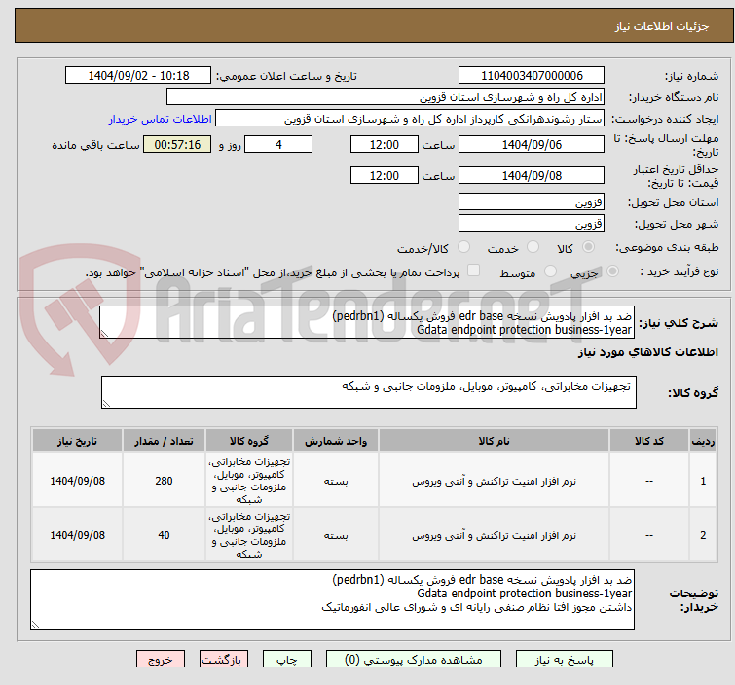The width and height of the screenshot is (735, 685).
Task: Select the متوسط purchase type radio
Action: [x=550, y=271]
